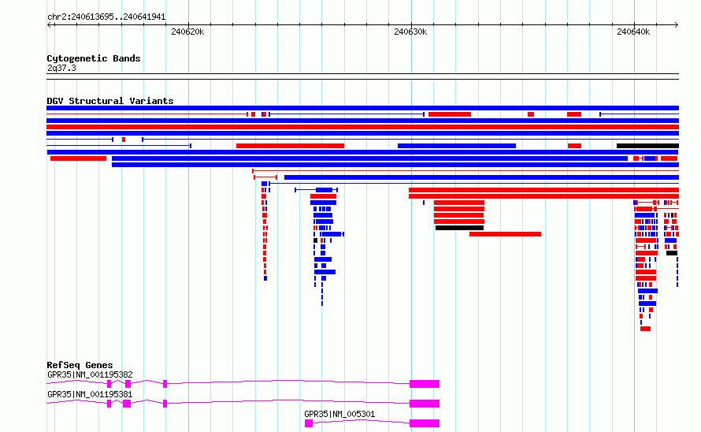Select the GPR35|NM_005301 transcript label
Image resolution: width=701 pixels, height=432 pixels.
click(x=339, y=414)
